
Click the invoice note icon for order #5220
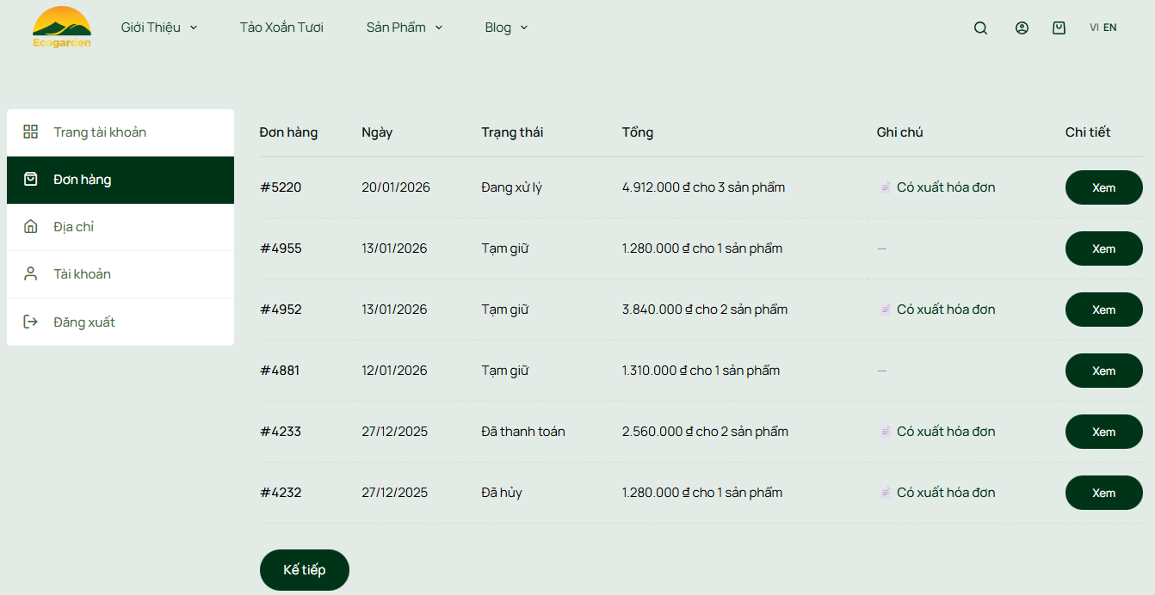pyautogui.click(x=885, y=187)
